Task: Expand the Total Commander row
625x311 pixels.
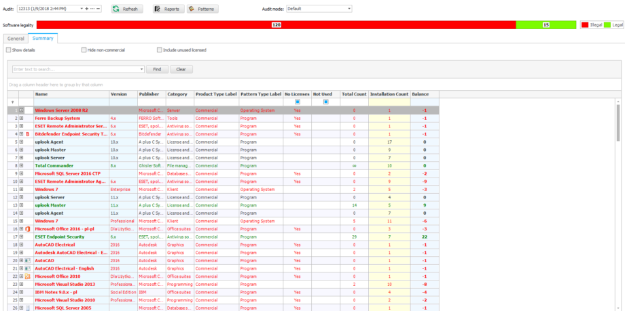Action: pos(22,165)
